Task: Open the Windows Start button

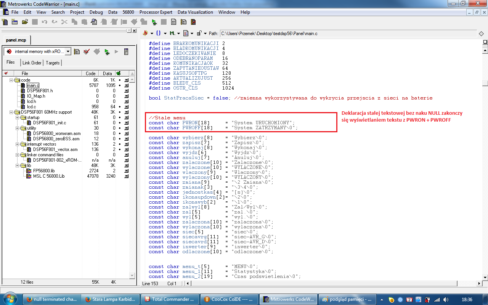Action: [x=10, y=299]
